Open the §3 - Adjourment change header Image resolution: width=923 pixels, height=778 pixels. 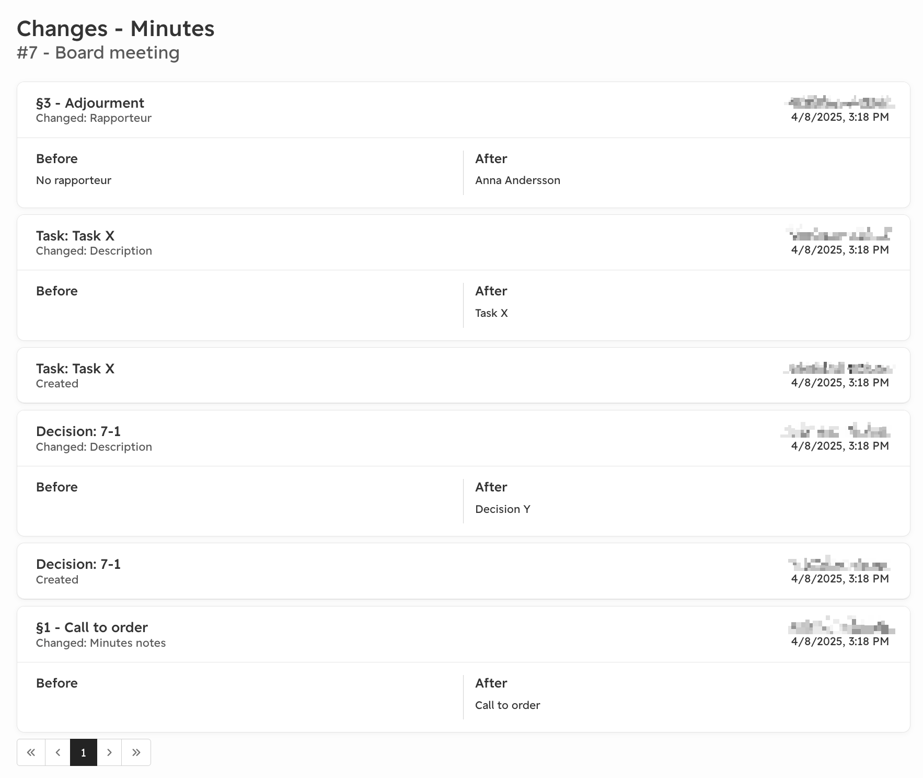click(463, 110)
